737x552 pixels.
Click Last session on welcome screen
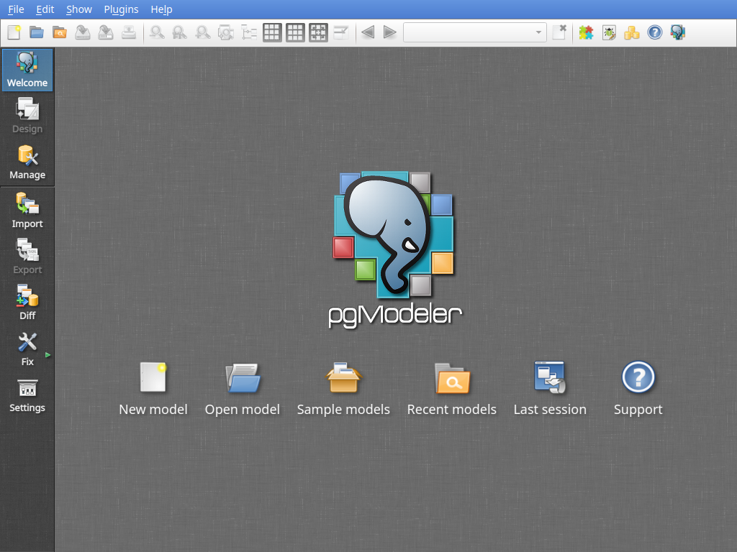550,388
